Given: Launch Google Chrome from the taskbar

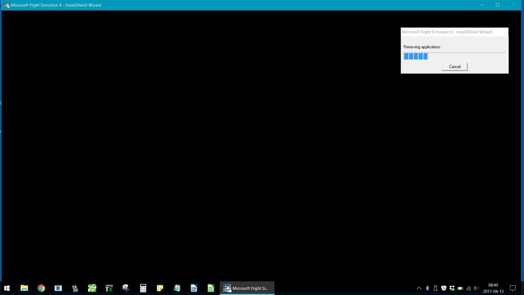Looking at the screenshot, I should pos(41,288).
